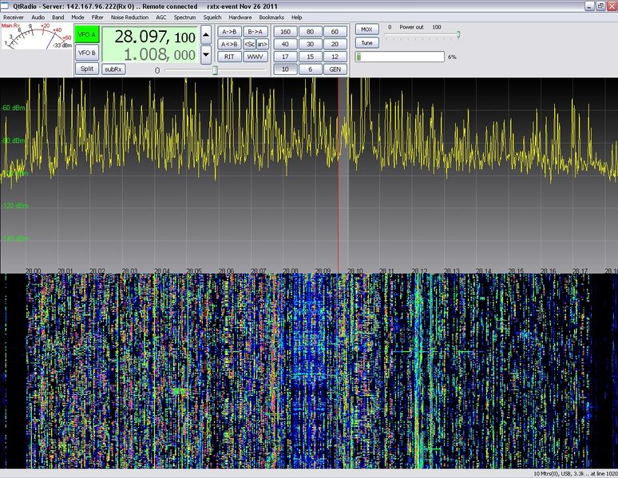Select VFO B button
The height and width of the screenshot is (478, 618).
[86, 53]
